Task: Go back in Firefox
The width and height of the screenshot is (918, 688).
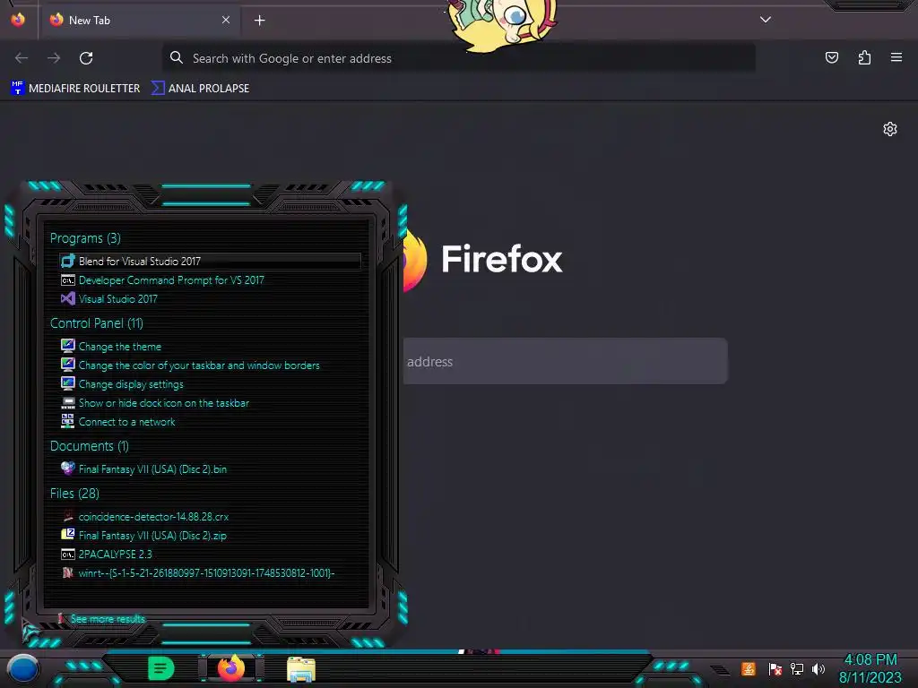Action: [22, 58]
